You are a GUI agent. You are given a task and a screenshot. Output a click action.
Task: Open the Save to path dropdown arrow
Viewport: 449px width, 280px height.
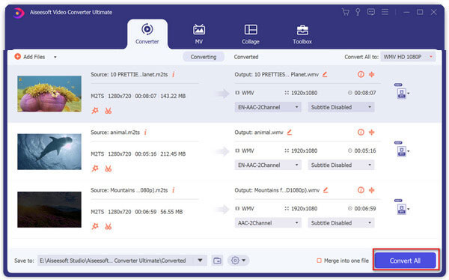pyautogui.click(x=200, y=261)
